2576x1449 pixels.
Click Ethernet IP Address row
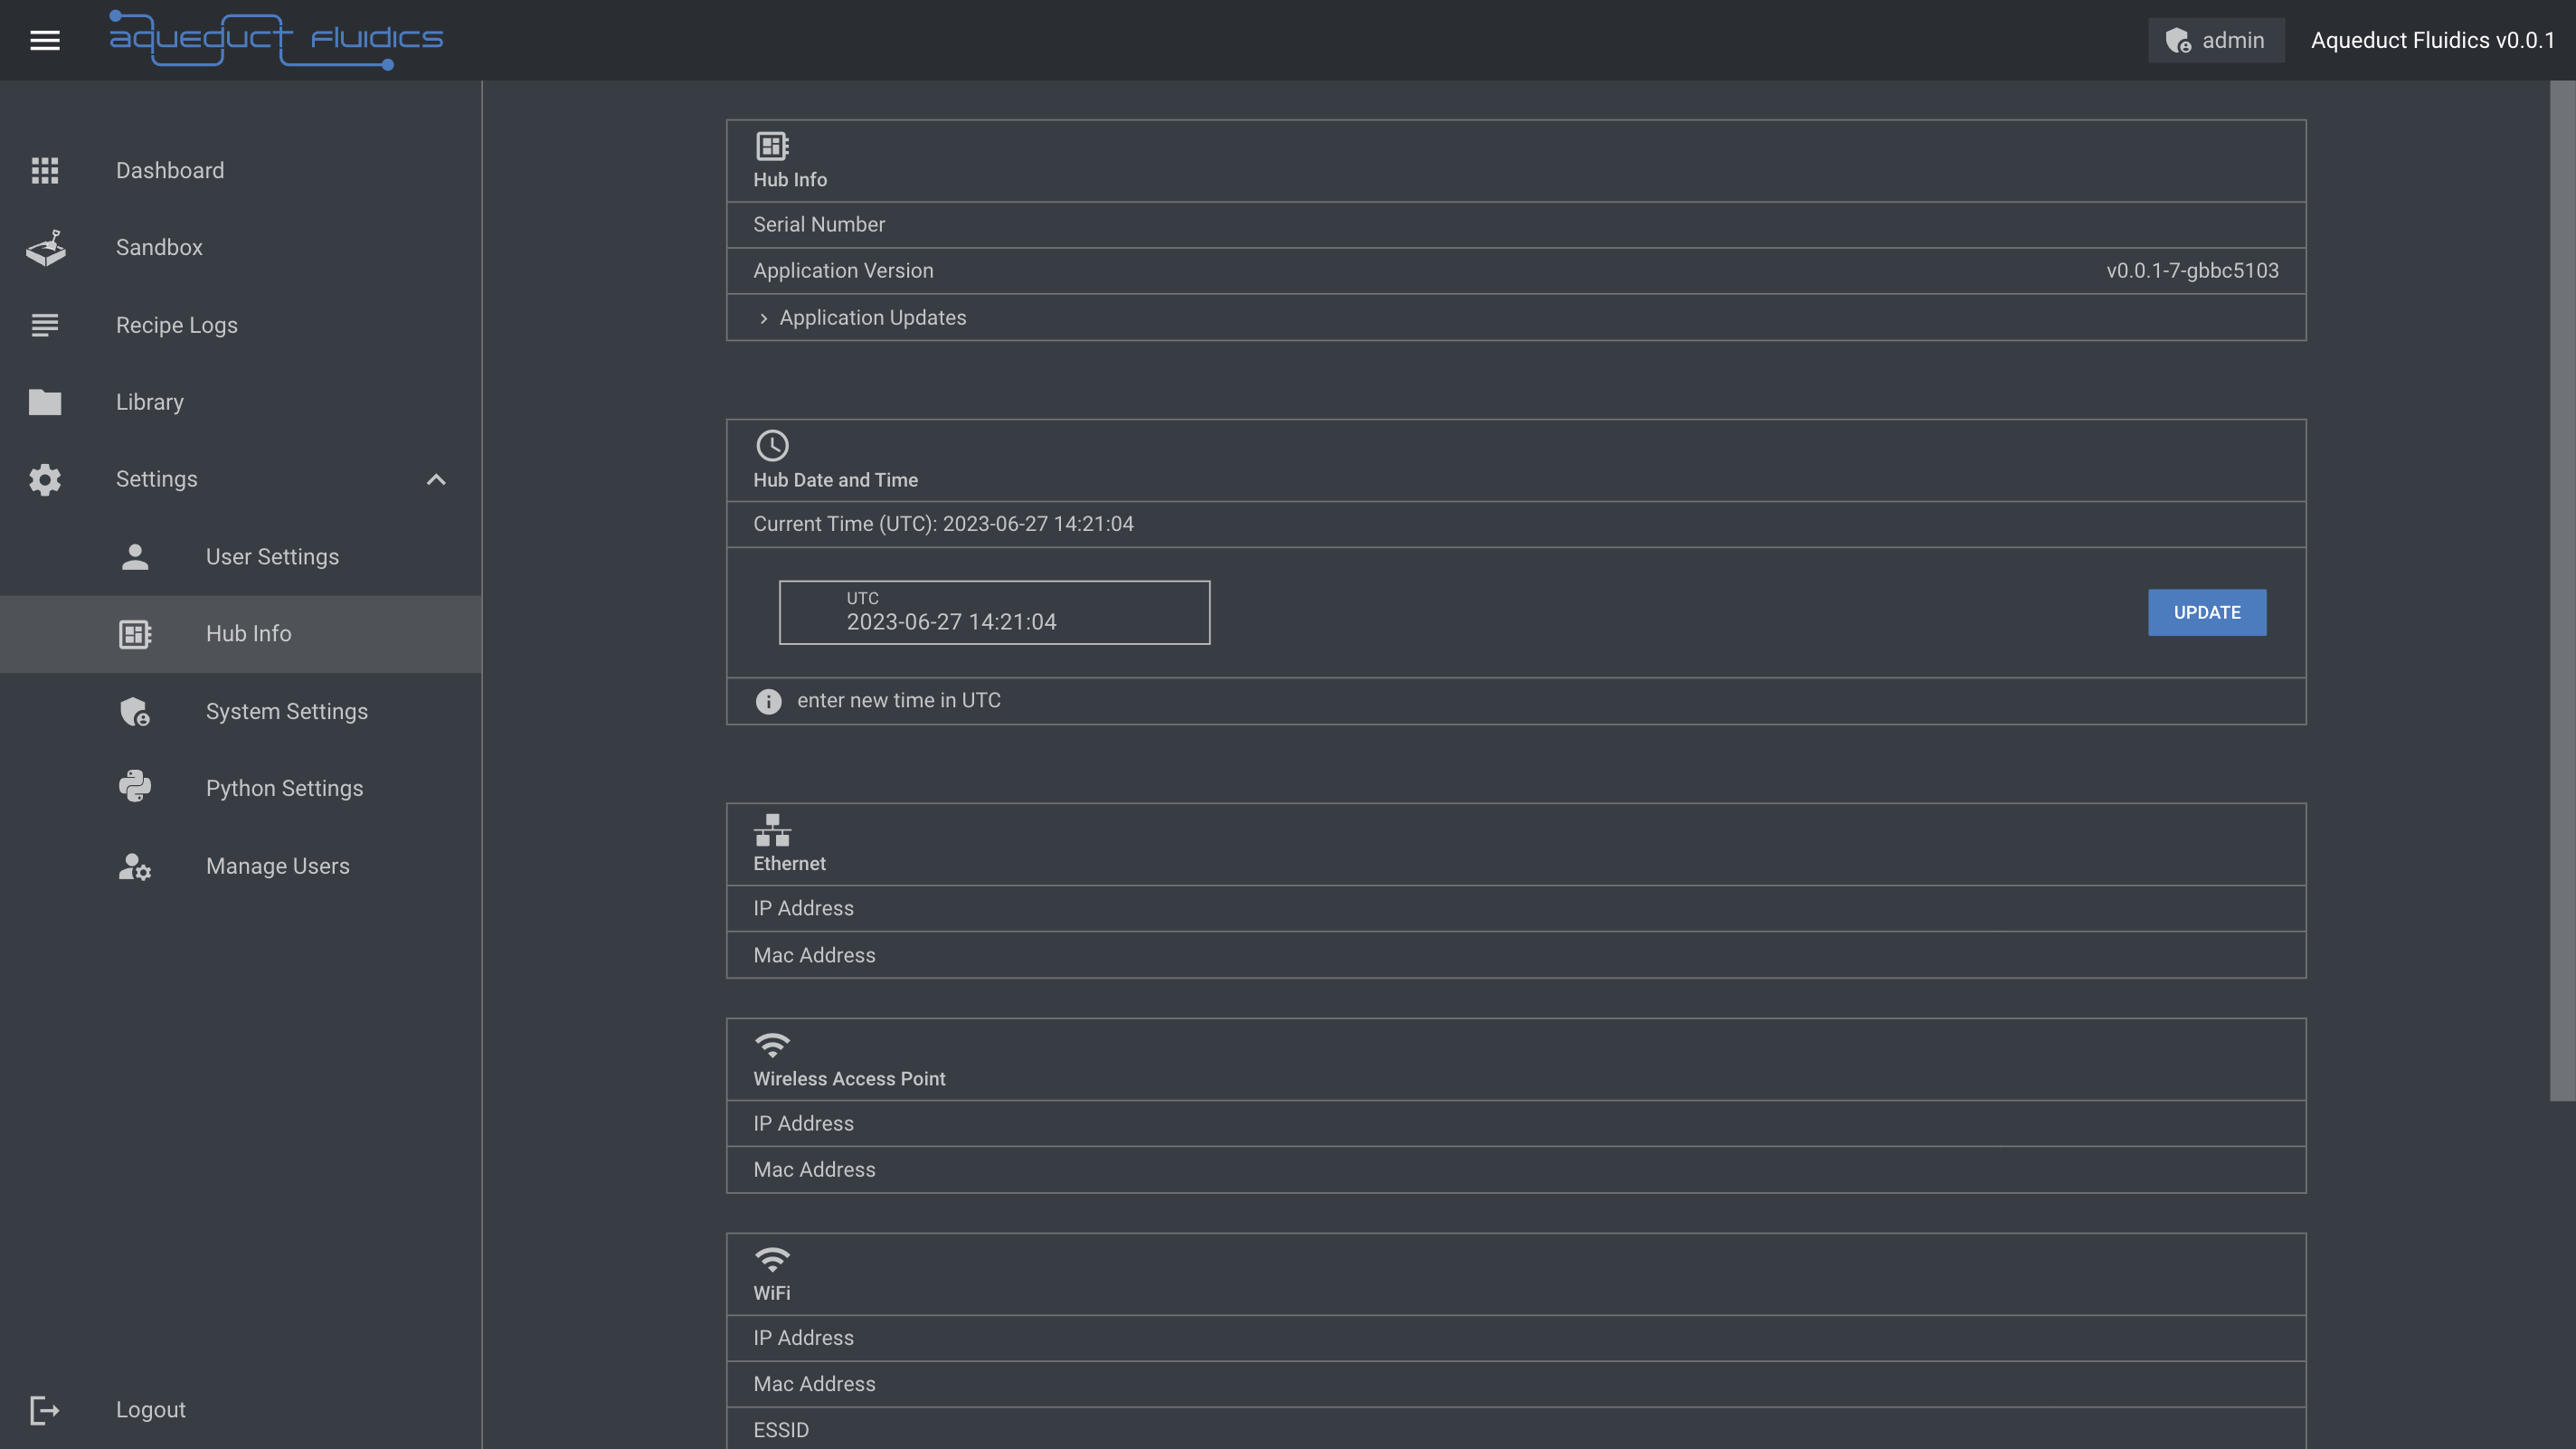click(x=1516, y=909)
